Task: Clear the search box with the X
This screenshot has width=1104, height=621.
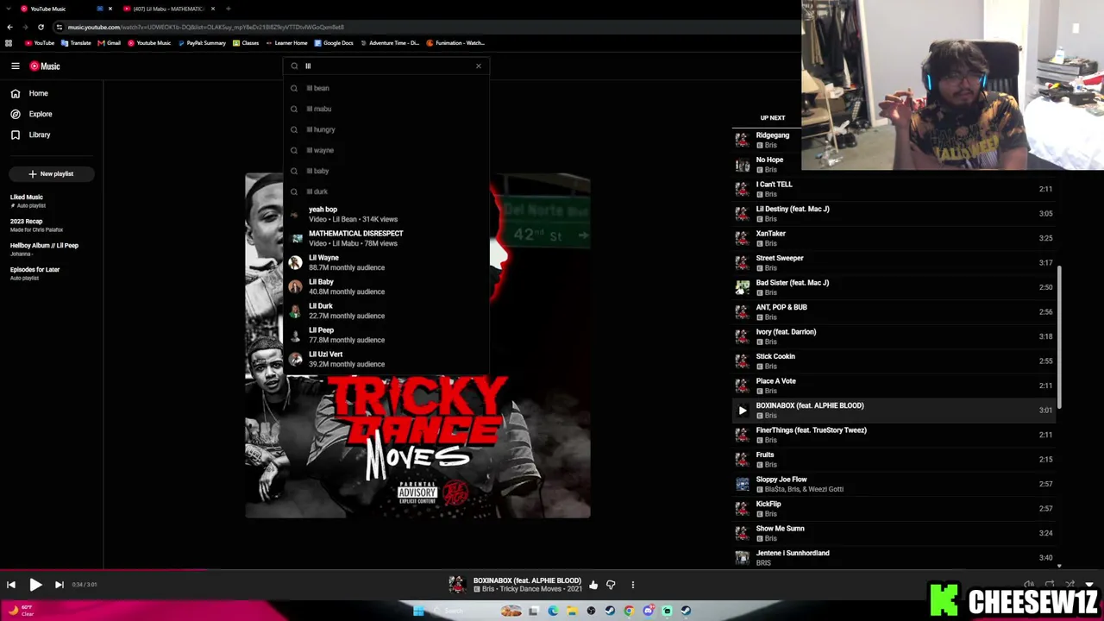Action: [x=479, y=66]
